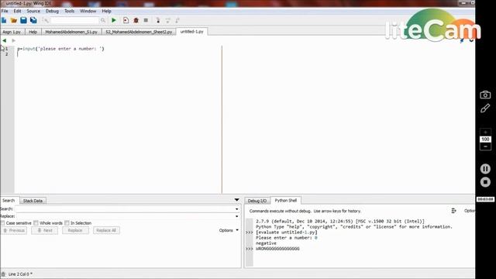Open the Search field dropdown arrow
This screenshot has height=279, width=496.
pyautogui.click(x=236, y=209)
